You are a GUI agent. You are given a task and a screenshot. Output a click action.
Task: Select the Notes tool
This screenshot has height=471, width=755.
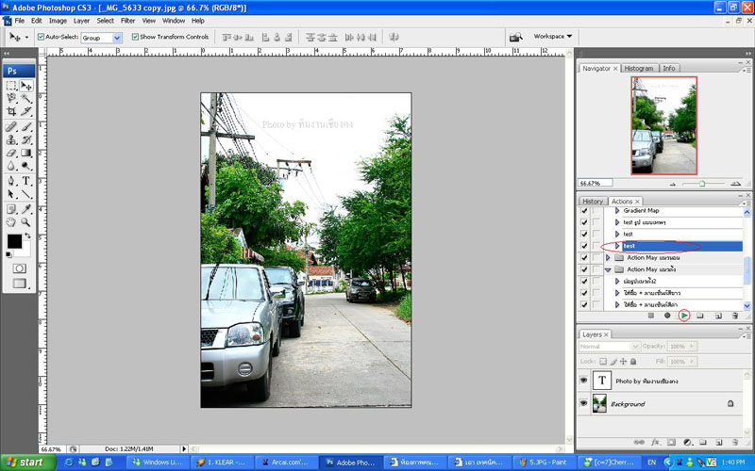[11, 209]
